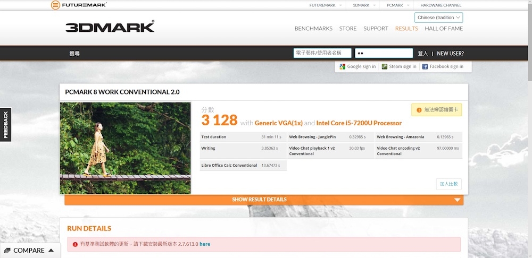Click the 30.03 fps value
Viewport: 532px width, 258px height.
[356, 148]
